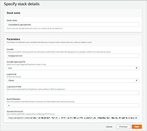
Task: Click the 'LogFormat' label
Action: 11,74
